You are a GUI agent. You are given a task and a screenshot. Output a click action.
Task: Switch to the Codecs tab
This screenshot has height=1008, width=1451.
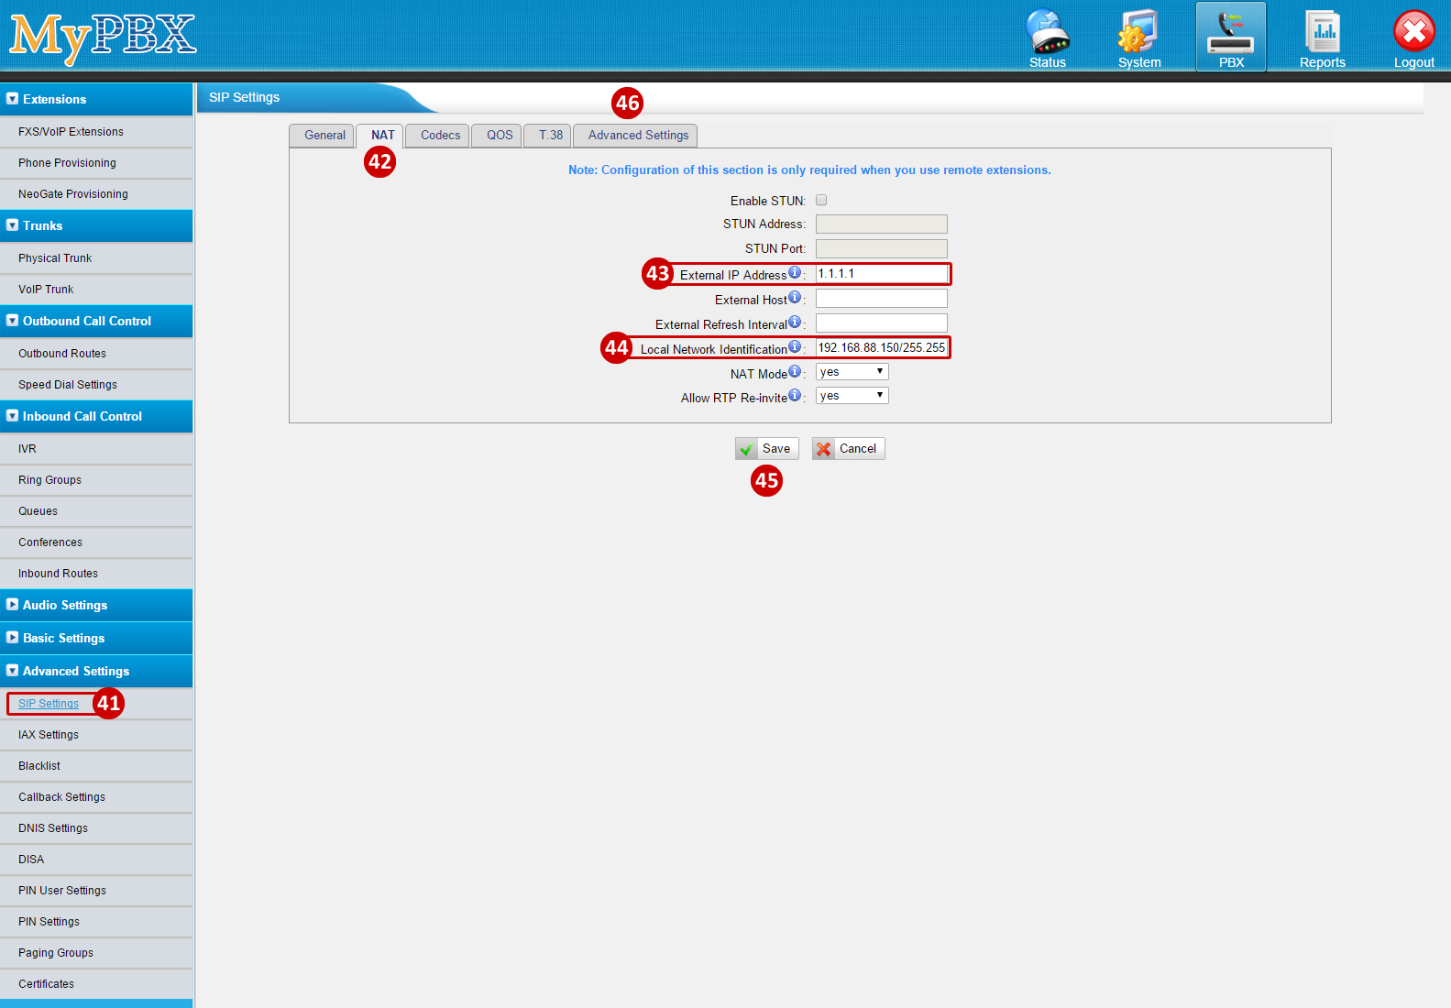[440, 136]
